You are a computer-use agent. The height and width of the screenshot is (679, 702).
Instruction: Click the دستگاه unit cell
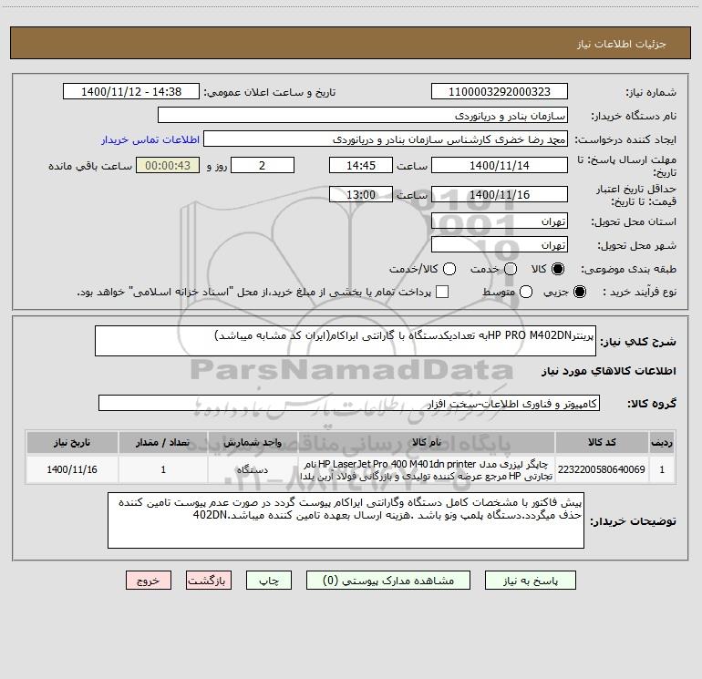point(253,469)
